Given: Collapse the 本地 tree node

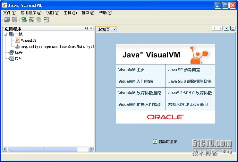Looking at the screenshot, I should pyautogui.click(x=5, y=34).
